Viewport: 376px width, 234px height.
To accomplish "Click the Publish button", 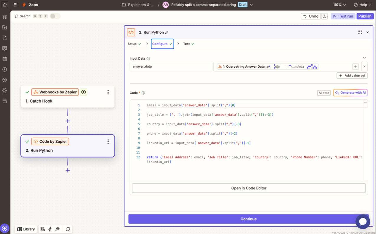I will click(x=365, y=16).
